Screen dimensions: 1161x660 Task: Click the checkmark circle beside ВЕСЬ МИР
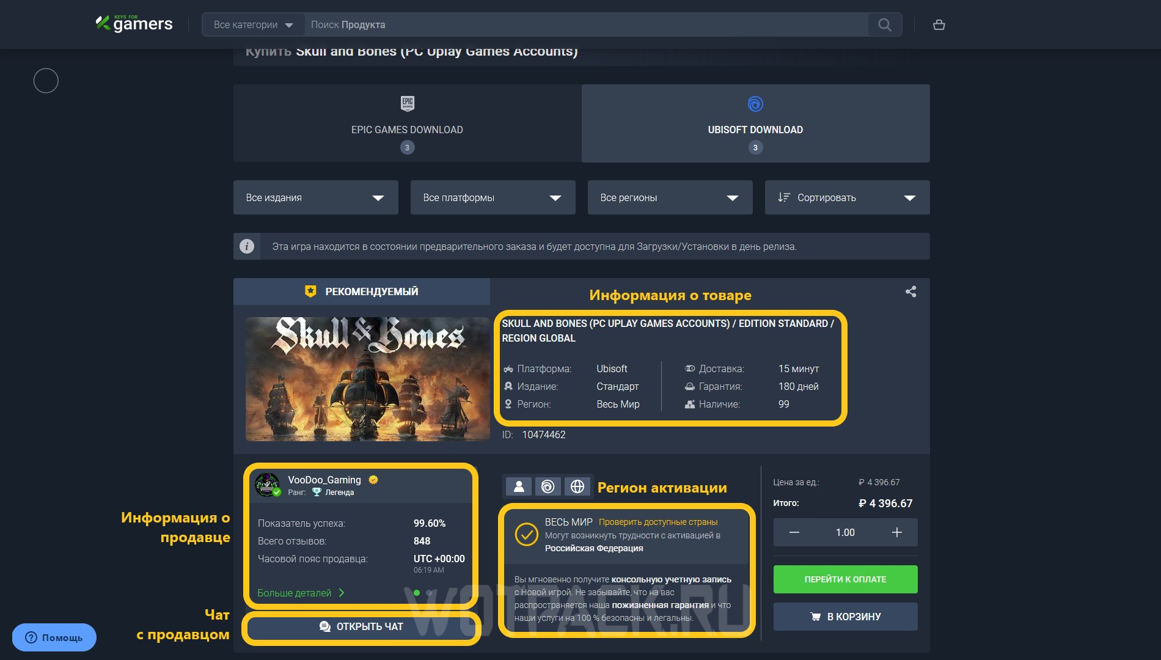point(526,534)
